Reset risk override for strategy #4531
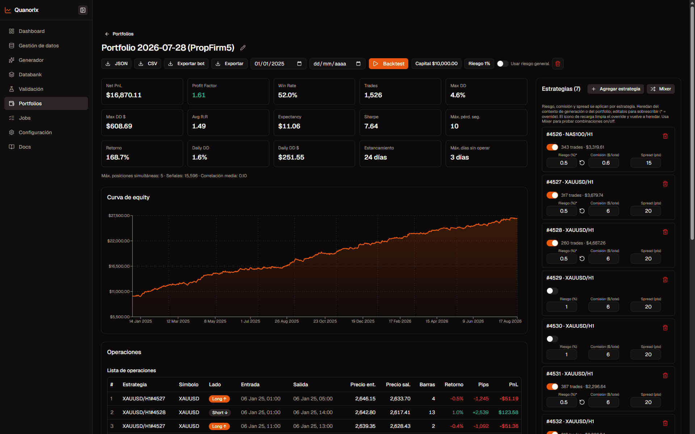This screenshot has width=695, height=434. [x=582, y=402]
